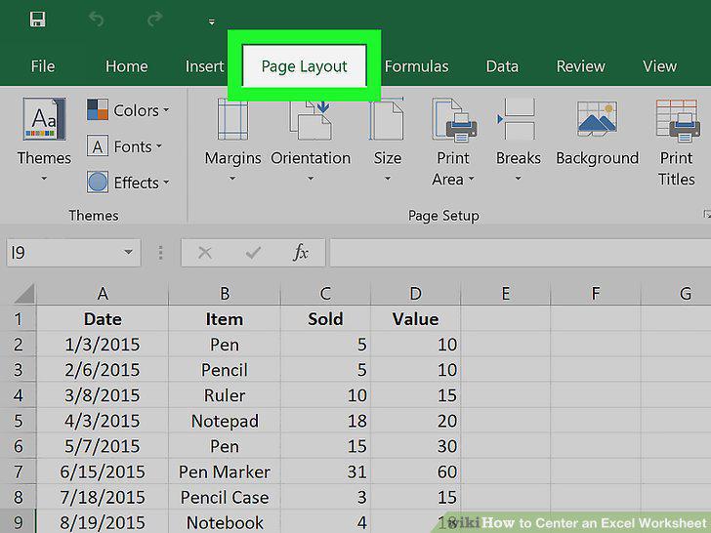Image resolution: width=711 pixels, height=533 pixels.
Task: Click inside the formula bar field
Action: pyautogui.click(x=521, y=253)
